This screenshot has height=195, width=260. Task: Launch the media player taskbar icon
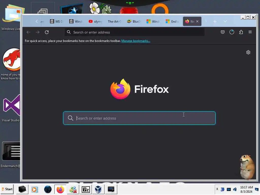[x=35, y=189]
